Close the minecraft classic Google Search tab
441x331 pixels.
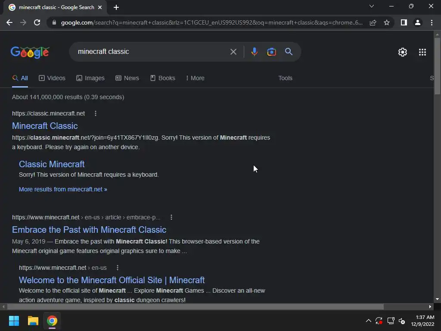pyautogui.click(x=100, y=7)
